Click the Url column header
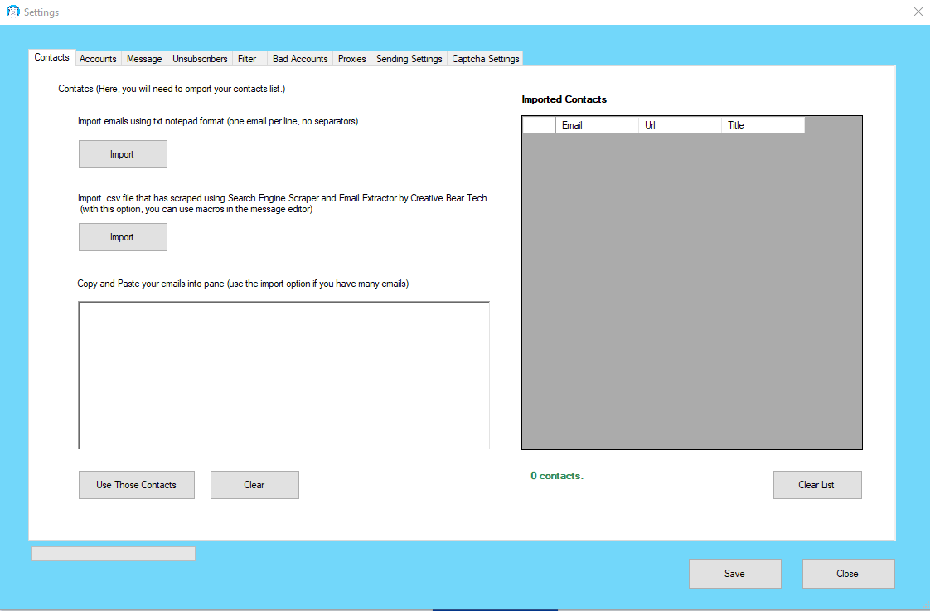Viewport: 930px width, 611px height. point(680,125)
